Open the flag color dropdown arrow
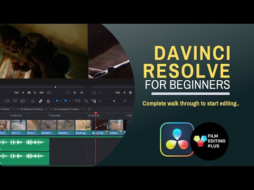Screen dimensions: 254x190 click(61, 101)
